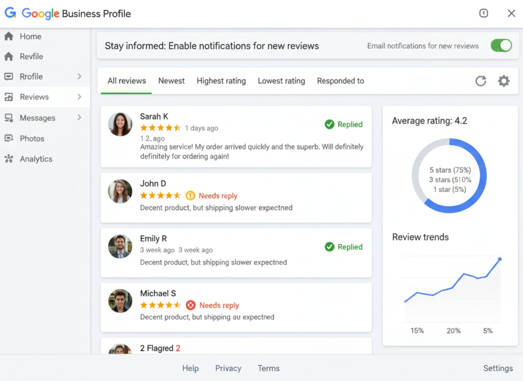The image size is (523, 381).
Task: Click the warning icon on John D's review
Action: [x=191, y=195]
